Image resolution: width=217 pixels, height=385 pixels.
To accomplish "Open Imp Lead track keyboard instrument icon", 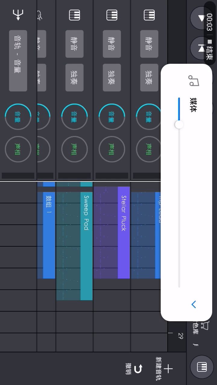I will [149, 15].
